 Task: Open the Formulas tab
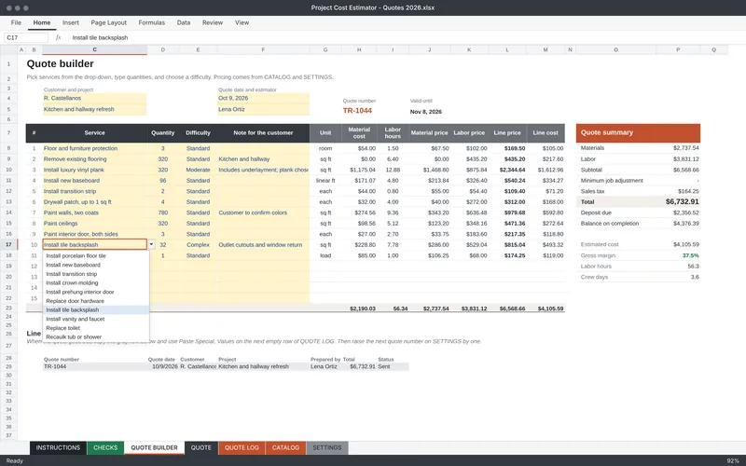(x=151, y=22)
